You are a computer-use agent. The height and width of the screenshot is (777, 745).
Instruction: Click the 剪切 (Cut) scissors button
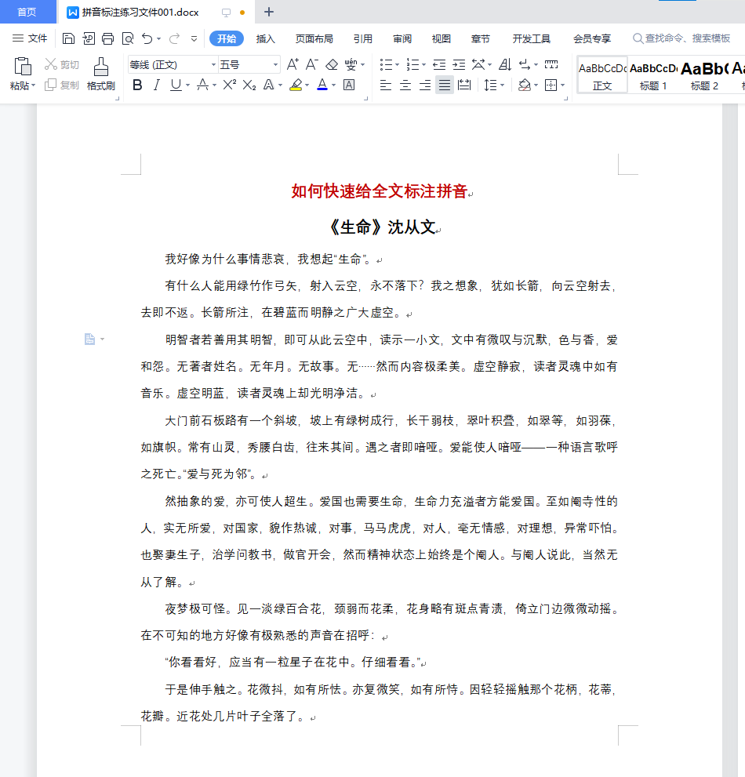(61, 64)
